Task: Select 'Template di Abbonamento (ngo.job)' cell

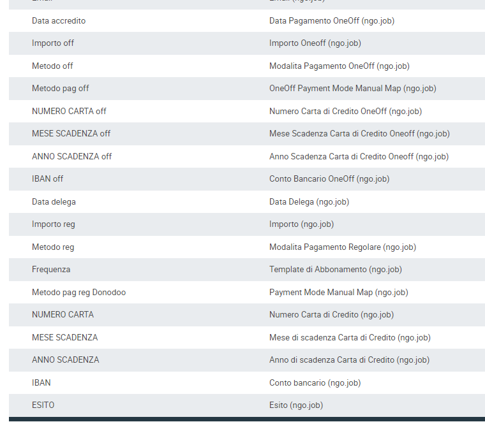Action: [335, 270]
